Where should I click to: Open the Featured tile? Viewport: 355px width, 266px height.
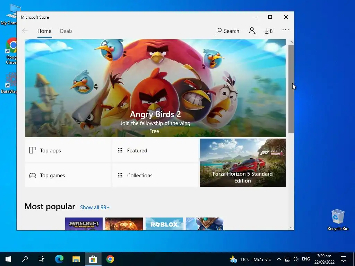pyautogui.click(x=155, y=150)
